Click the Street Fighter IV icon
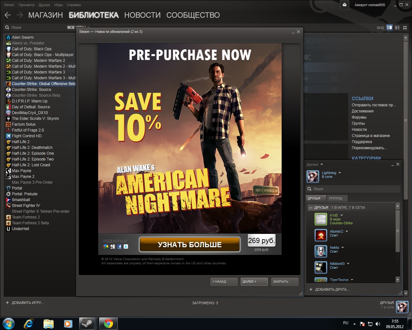 pos(8,206)
